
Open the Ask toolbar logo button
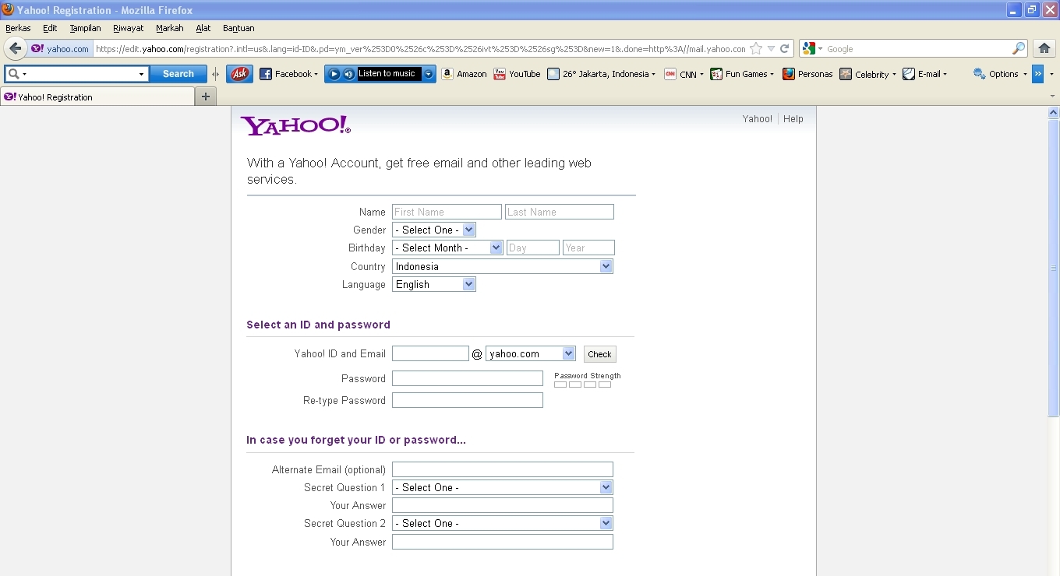[x=239, y=74]
